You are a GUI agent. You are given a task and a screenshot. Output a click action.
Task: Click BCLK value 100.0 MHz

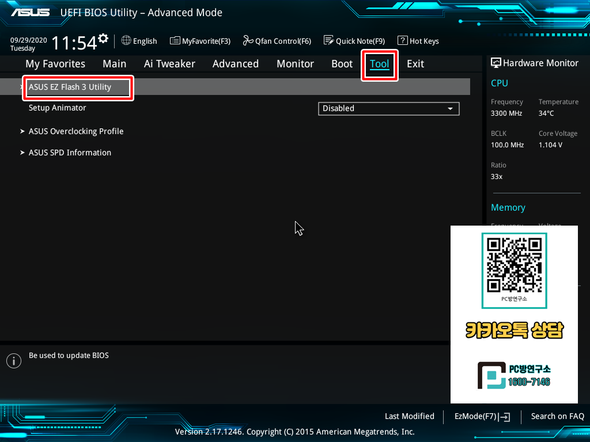point(507,144)
